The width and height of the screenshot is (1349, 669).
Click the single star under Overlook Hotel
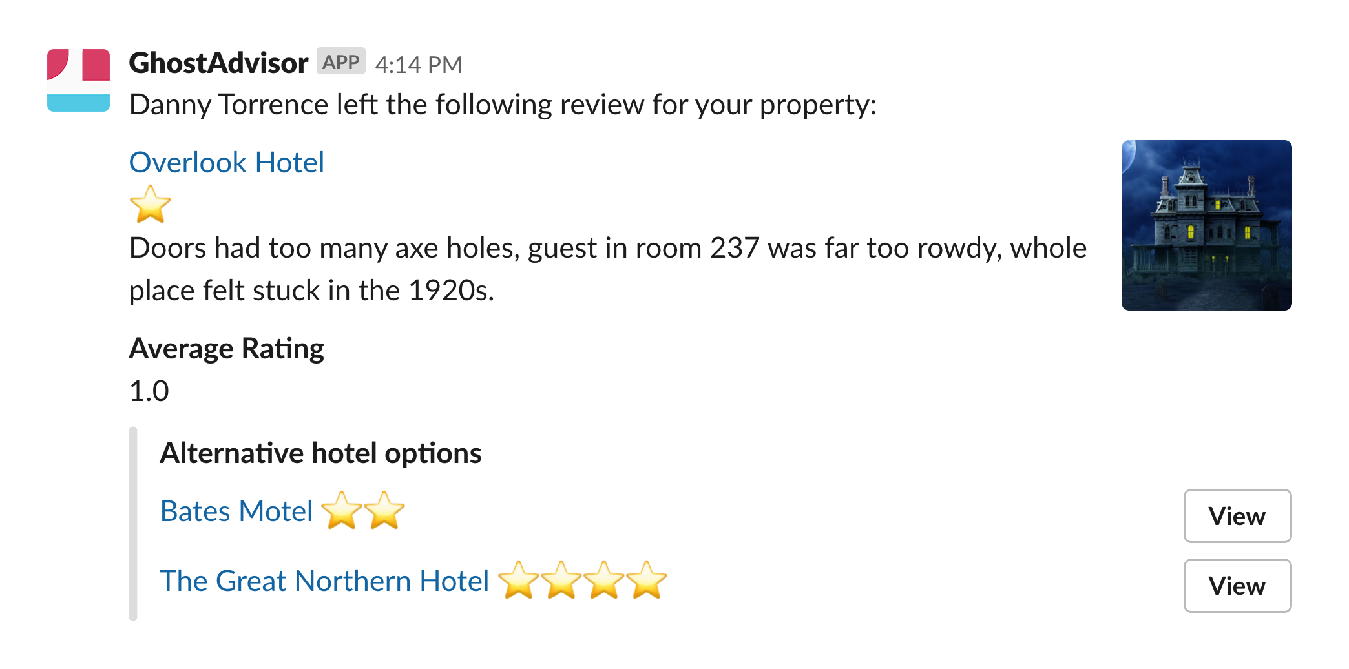tap(150, 205)
